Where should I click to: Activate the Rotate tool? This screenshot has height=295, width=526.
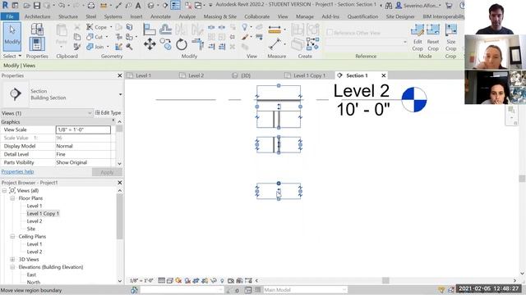(182, 44)
